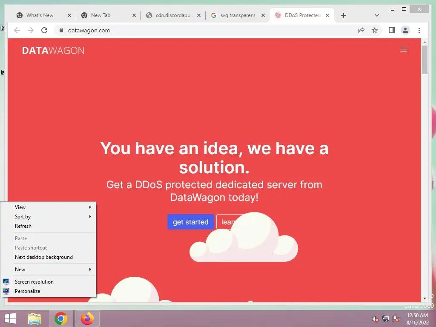
Task: Close the DDoS Protected tab
Action: (x=327, y=15)
